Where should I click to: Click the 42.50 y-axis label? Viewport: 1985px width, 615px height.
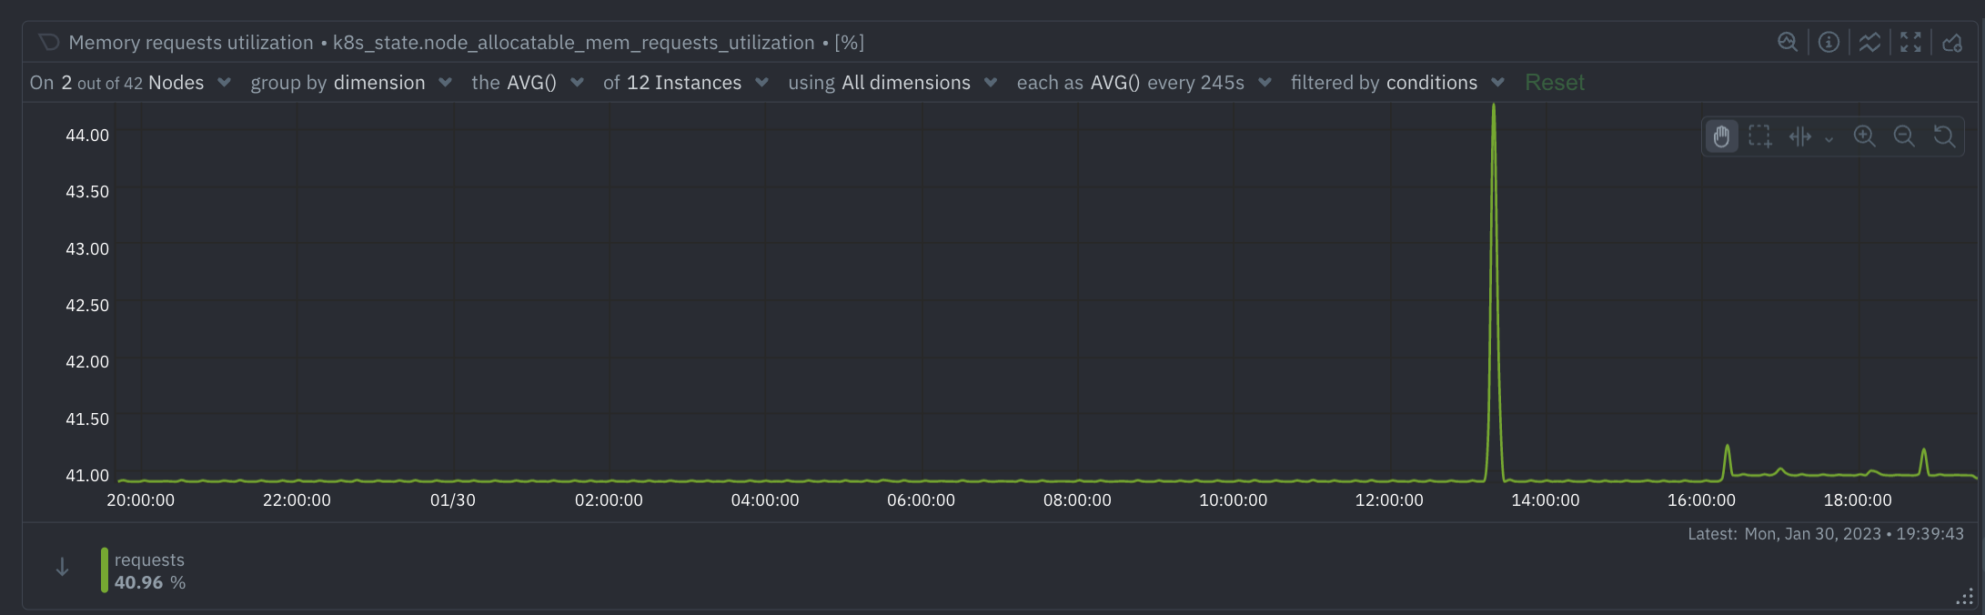(x=87, y=306)
